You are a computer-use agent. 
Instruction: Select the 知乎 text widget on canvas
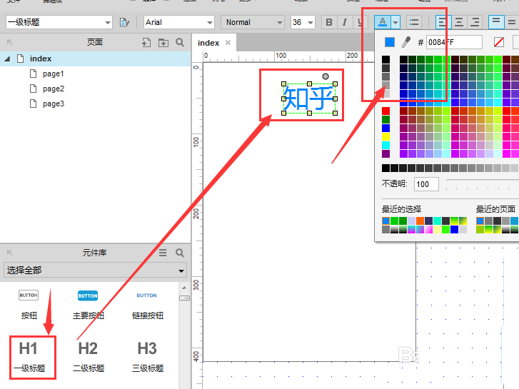coord(309,98)
